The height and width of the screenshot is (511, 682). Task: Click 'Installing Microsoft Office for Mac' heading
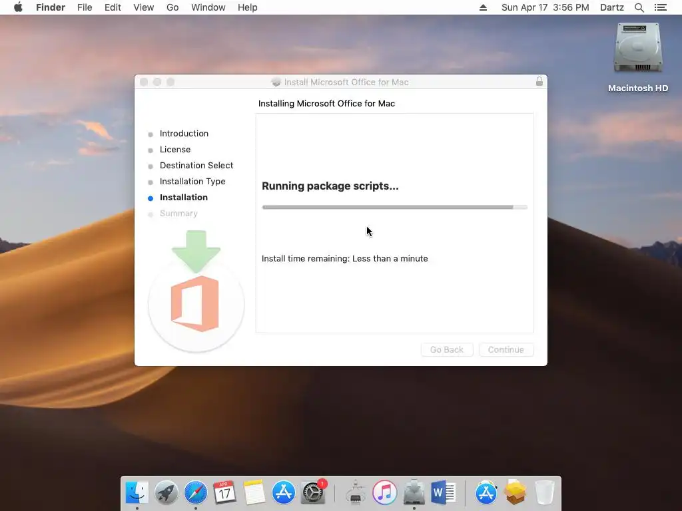click(x=326, y=103)
